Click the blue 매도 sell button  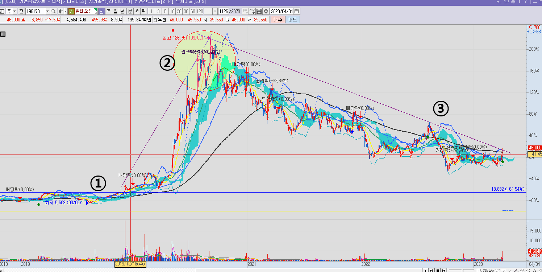coord(292,20)
